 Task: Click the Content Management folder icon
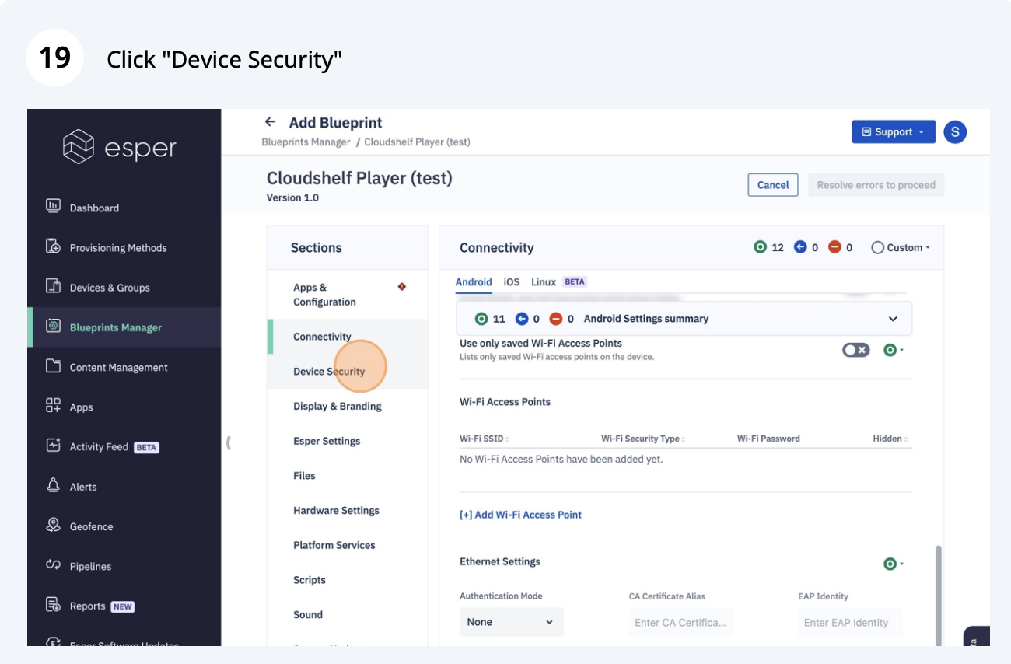53,366
